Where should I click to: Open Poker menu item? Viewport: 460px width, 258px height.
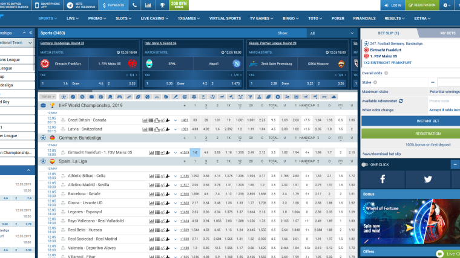pyautogui.click(x=338, y=19)
